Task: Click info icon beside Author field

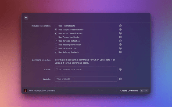Action: click(x=120, y=69)
